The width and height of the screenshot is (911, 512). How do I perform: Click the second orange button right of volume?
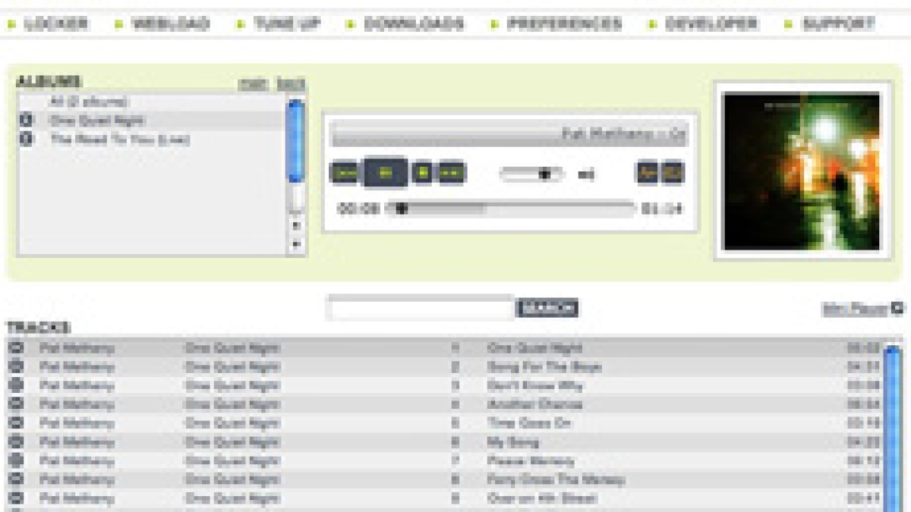coord(673,173)
